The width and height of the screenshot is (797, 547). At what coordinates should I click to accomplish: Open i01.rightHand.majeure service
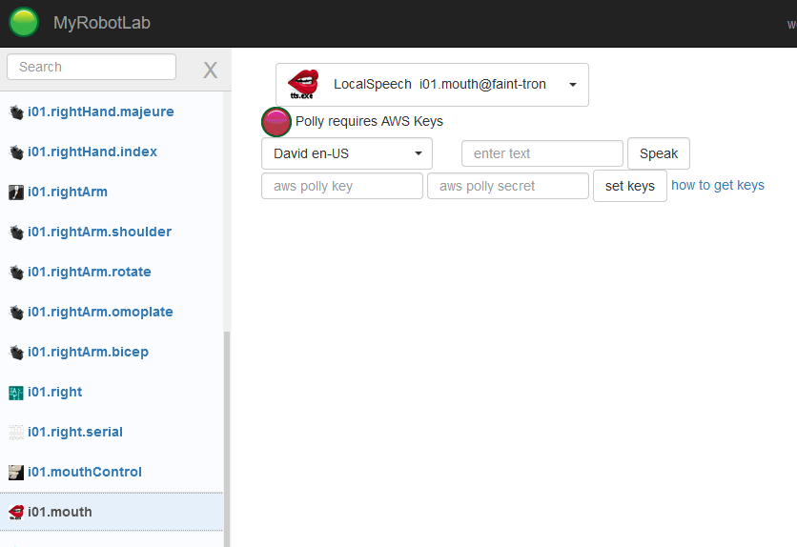coord(101,111)
